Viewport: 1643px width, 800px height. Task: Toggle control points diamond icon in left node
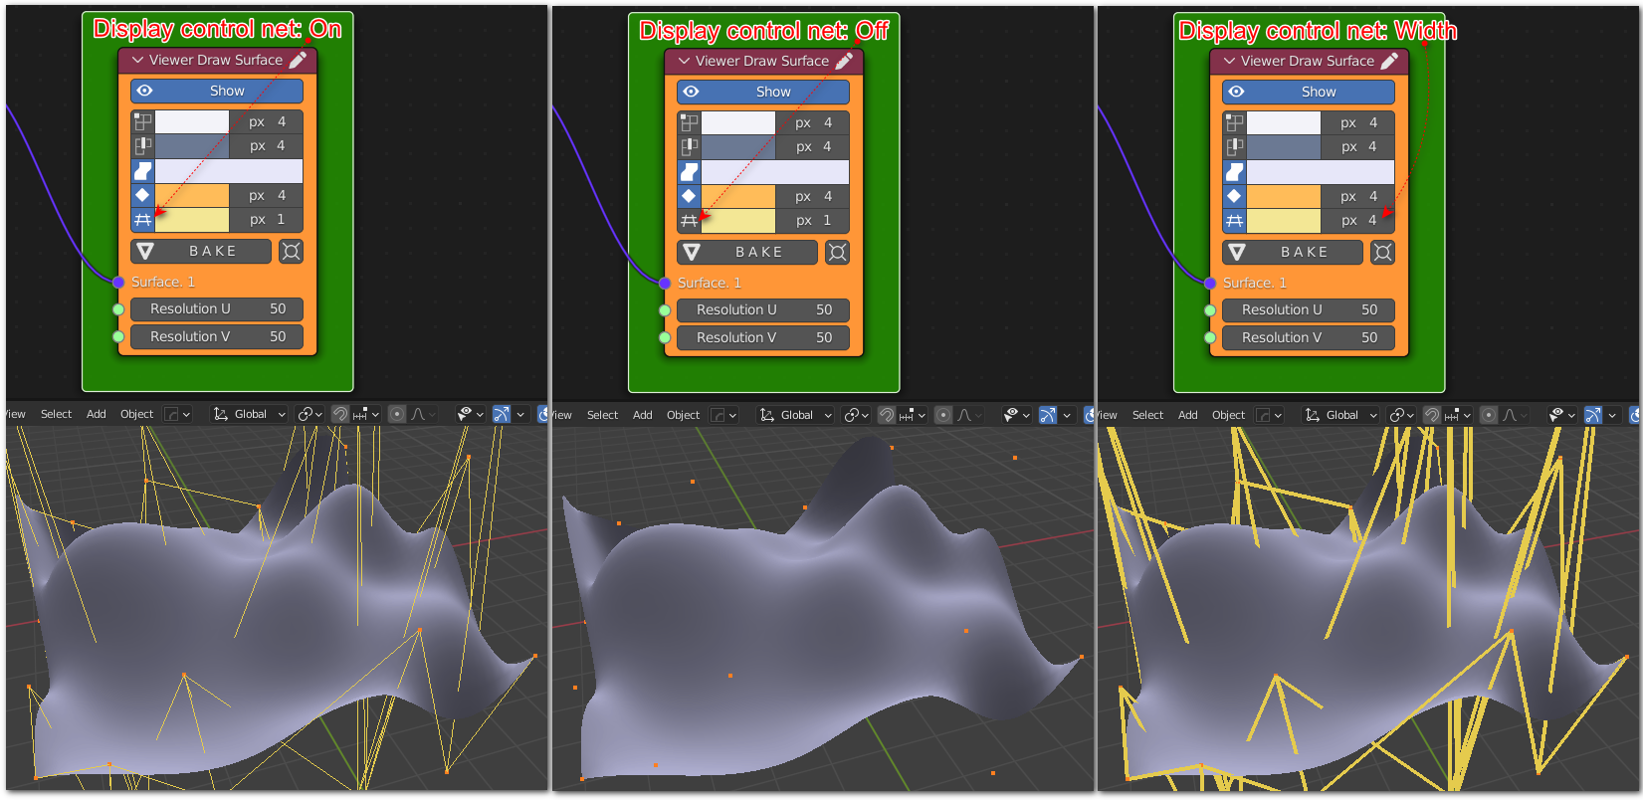point(143,196)
